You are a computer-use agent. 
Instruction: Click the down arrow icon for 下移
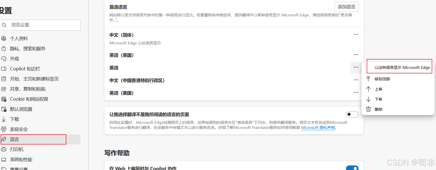(x=368, y=99)
